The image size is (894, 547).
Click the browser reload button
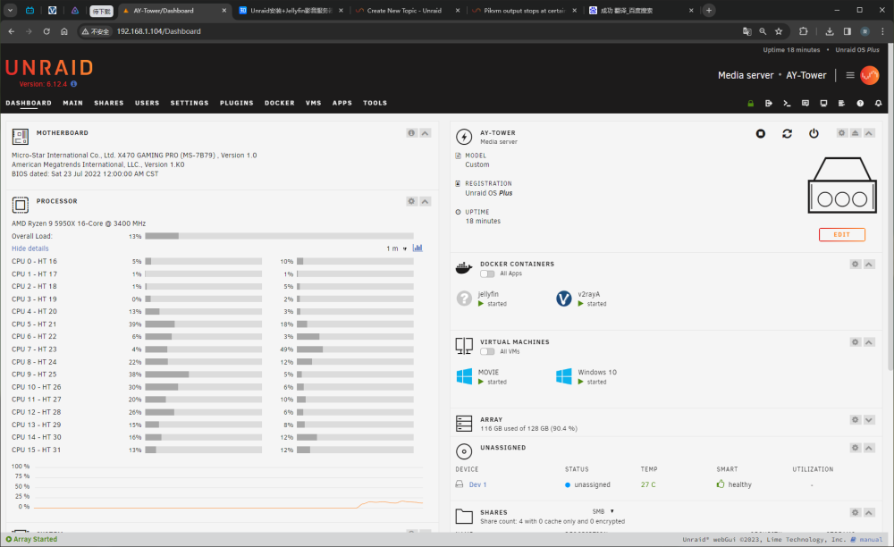point(46,31)
